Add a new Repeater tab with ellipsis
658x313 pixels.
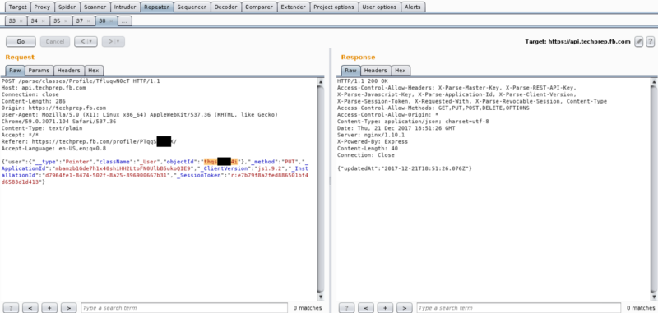125,21
